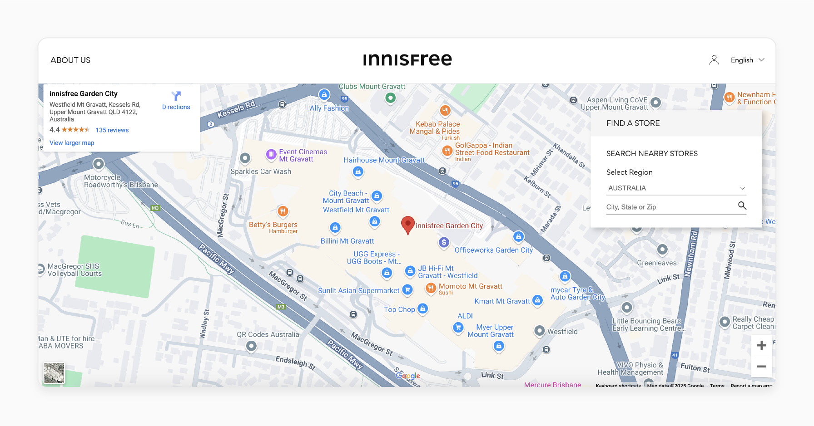Screen dimensions: 814x426
Task: Click the store search magnifier icon
Action: pyautogui.click(x=742, y=206)
